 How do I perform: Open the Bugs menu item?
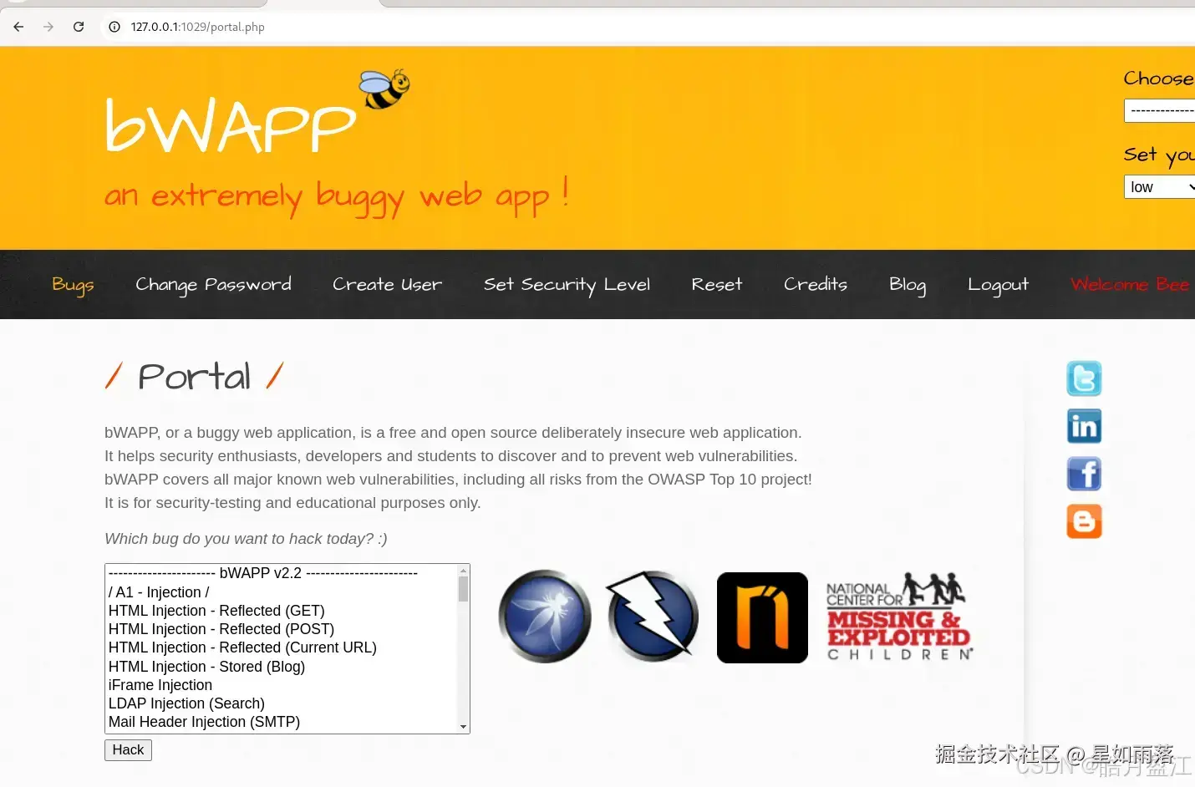click(73, 285)
